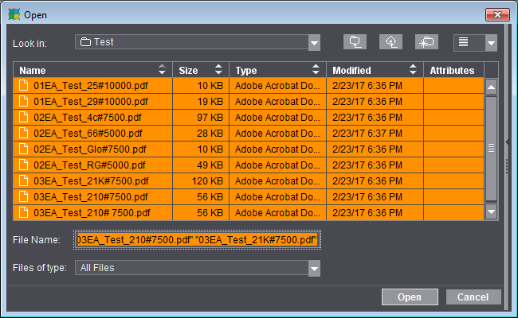Sort files by the Name column arrows

tap(163, 70)
